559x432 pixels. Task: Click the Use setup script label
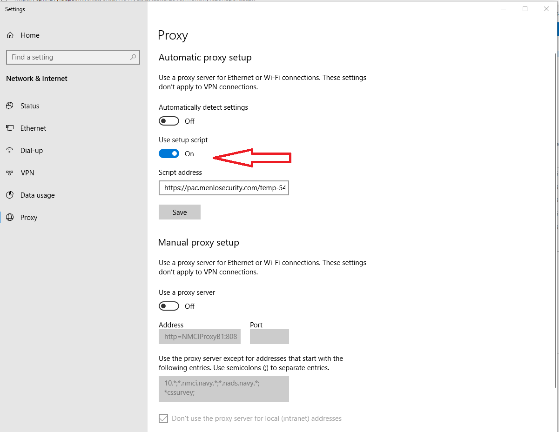(183, 140)
